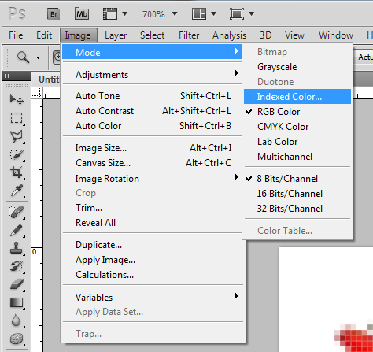Viewport: 373px width, 352px height.
Task: Open the Zoom tool preset picker arrow
Action: 39,57
